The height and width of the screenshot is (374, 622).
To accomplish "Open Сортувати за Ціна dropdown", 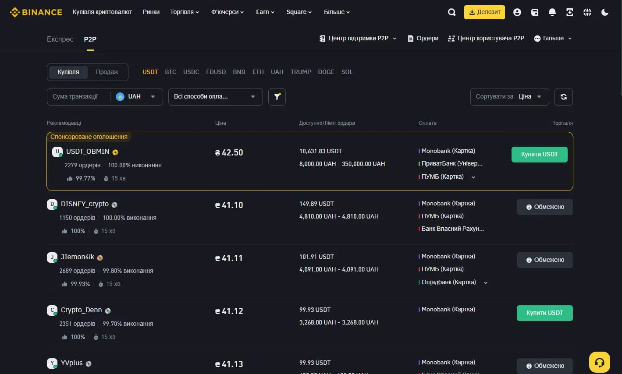I will click(x=509, y=97).
